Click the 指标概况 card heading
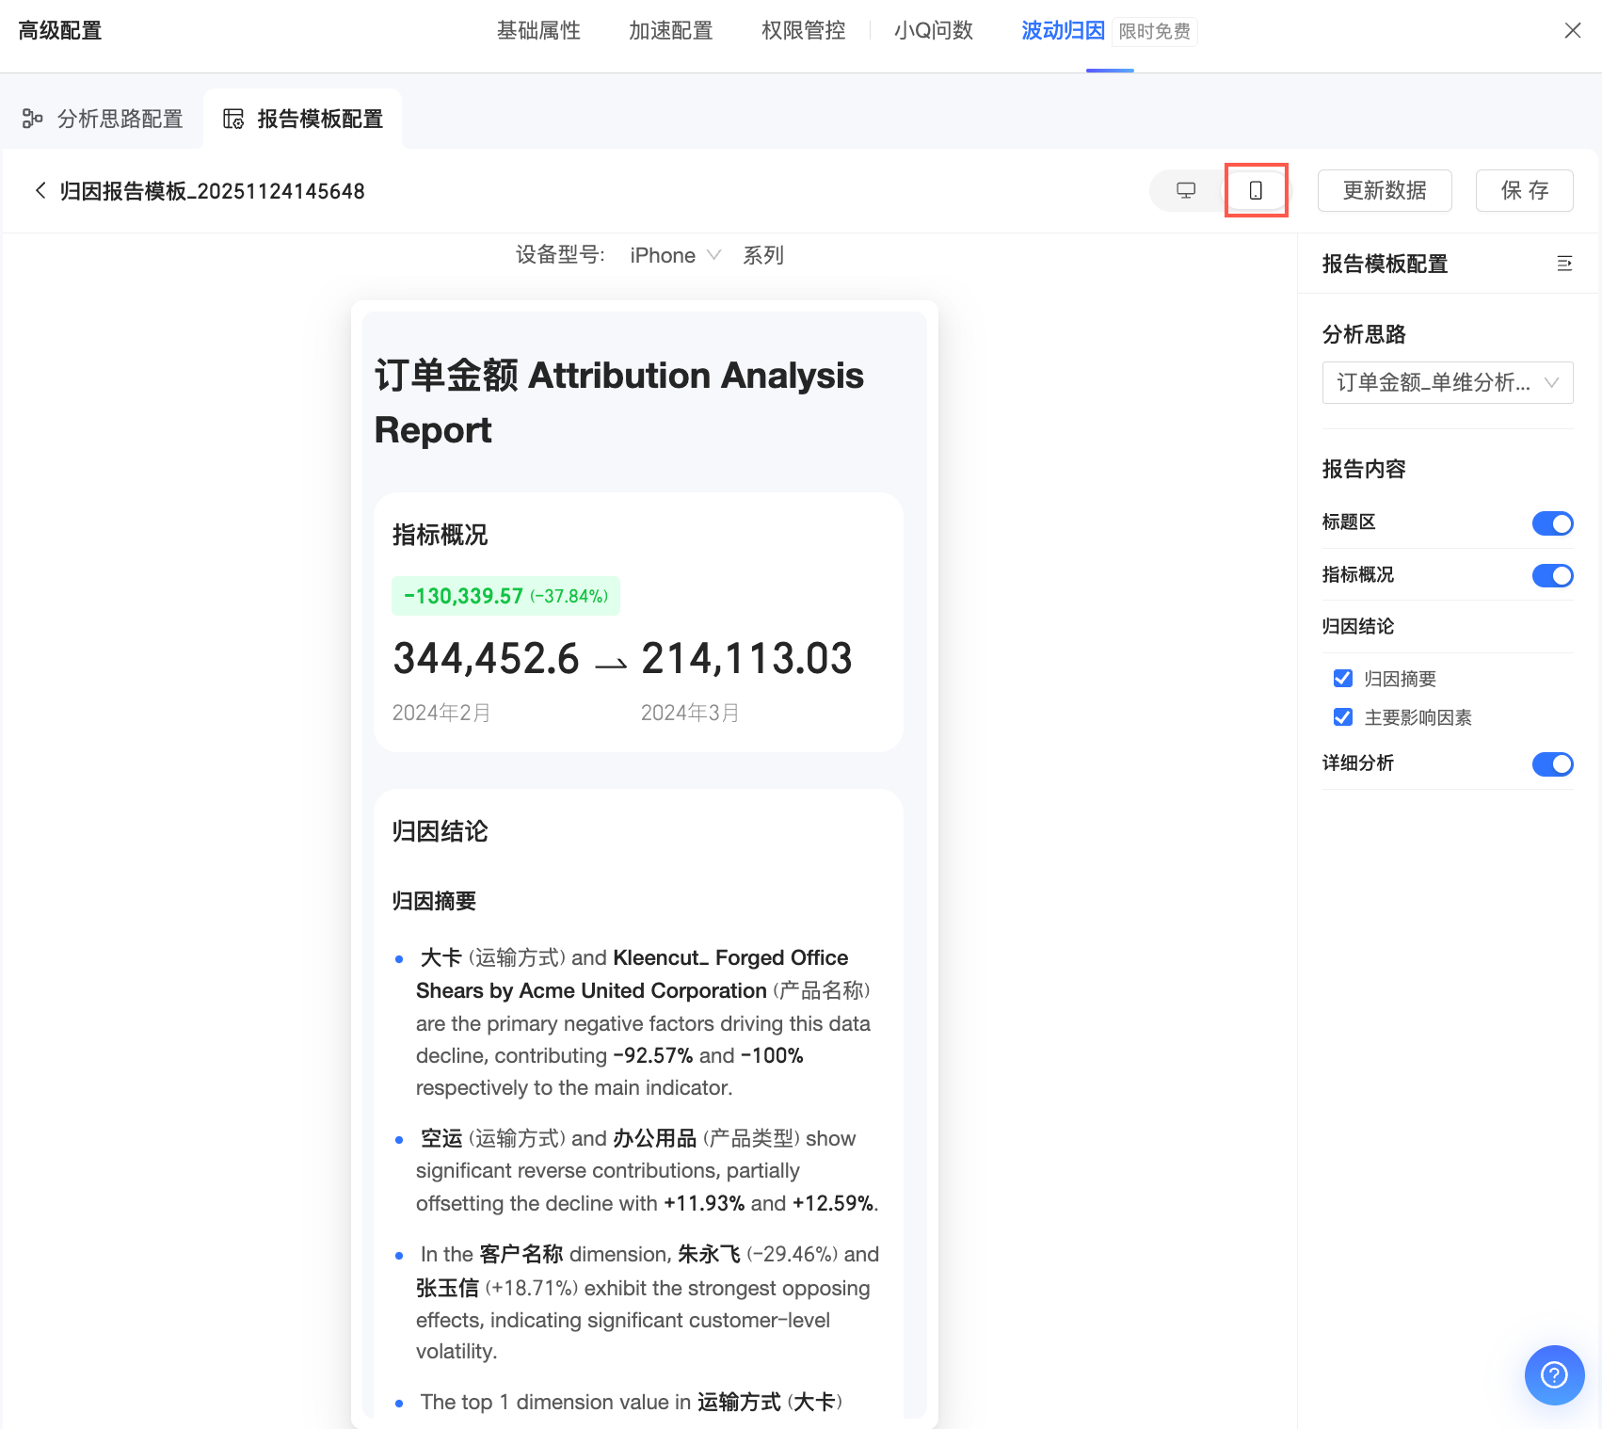The height and width of the screenshot is (1429, 1602). pos(440,535)
